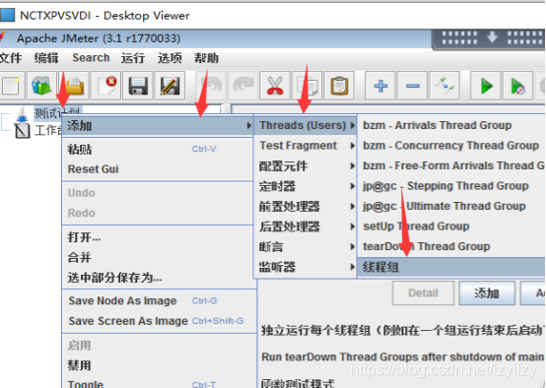Viewport: 546px width, 388px height.
Task: Select tearDown Thread Group
Action: [451, 247]
